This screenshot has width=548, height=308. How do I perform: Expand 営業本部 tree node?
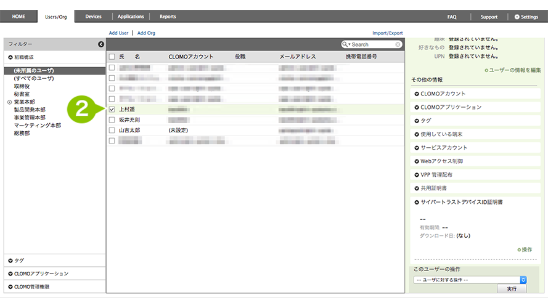pos(10,102)
